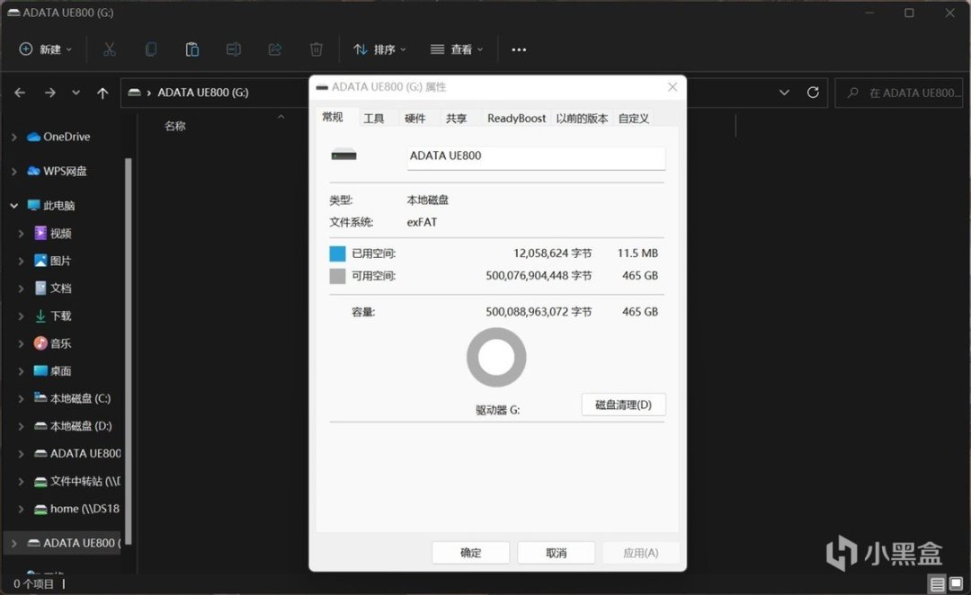The image size is (971, 595).
Task: Click the Cut scissors icon
Action: point(109,49)
